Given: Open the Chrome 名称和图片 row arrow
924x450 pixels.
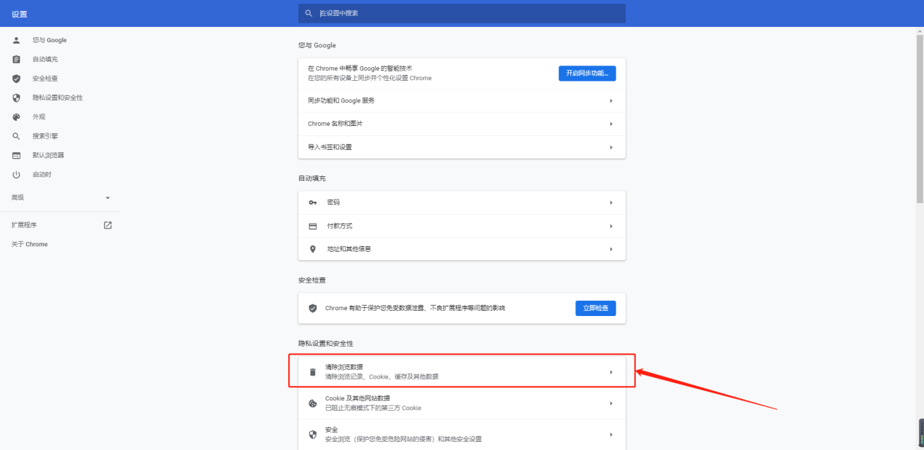Looking at the screenshot, I should tap(611, 124).
